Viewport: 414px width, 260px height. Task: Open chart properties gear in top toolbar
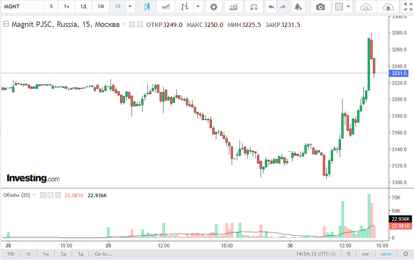coord(214,7)
